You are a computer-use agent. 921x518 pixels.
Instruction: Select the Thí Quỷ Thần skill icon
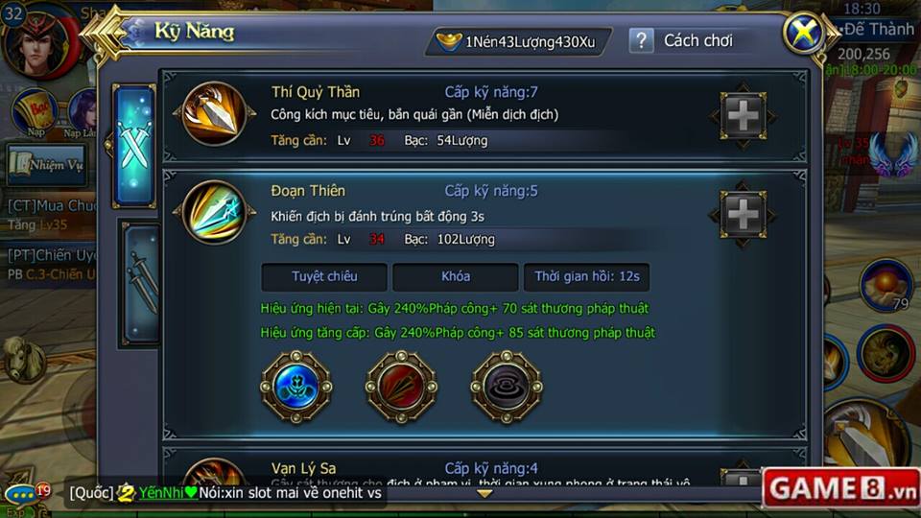[x=214, y=113]
